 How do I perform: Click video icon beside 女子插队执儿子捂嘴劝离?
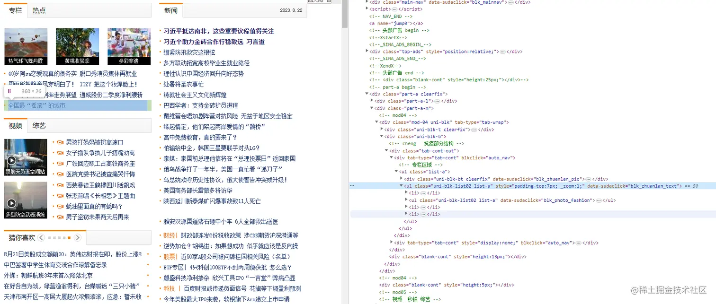point(60,153)
